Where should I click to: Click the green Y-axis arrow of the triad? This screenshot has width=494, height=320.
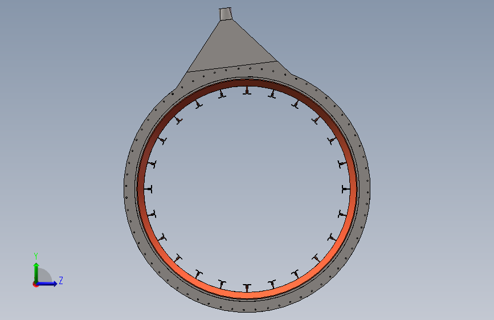[x=36, y=272]
